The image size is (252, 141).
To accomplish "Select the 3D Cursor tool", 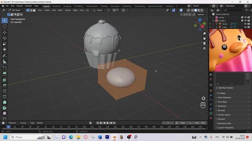I will click(x=4, y=26).
